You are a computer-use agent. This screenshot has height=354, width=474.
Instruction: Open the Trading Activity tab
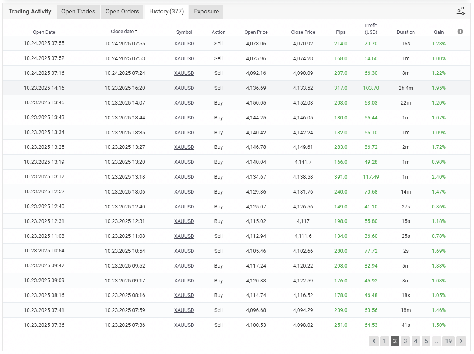pos(30,11)
